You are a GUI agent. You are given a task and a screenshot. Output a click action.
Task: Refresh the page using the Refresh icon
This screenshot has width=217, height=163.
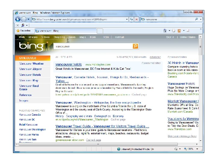click(131, 19)
